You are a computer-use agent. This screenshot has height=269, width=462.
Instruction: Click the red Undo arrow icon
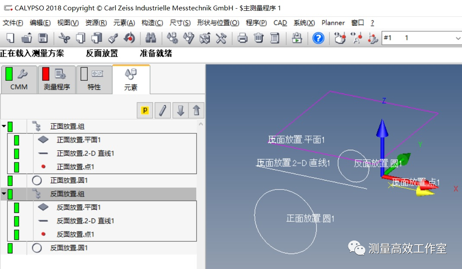(x=129, y=38)
